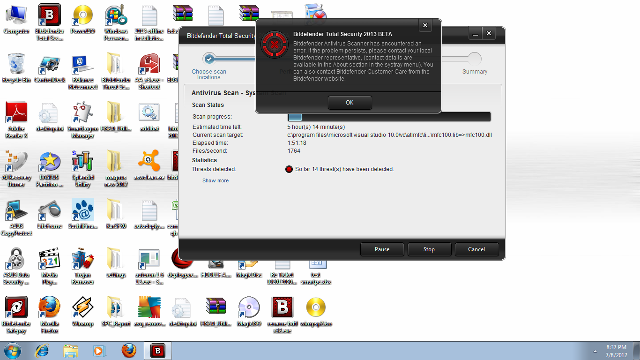Open the Trojan Remover shortcut
This screenshot has width=640, height=360.
click(83, 266)
